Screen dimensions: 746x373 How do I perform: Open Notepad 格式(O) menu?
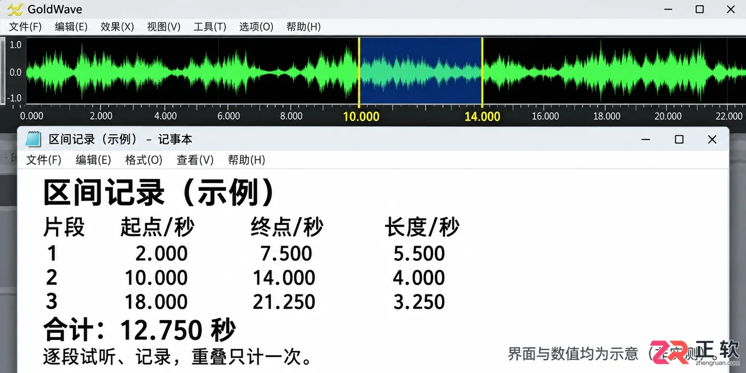144,160
